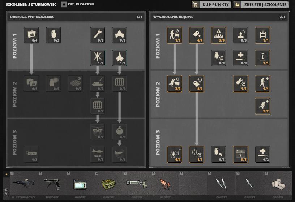Click the vertical arrows skill 1/1
The width and height of the screenshot is (295, 202).
pyautogui.click(x=263, y=58)
